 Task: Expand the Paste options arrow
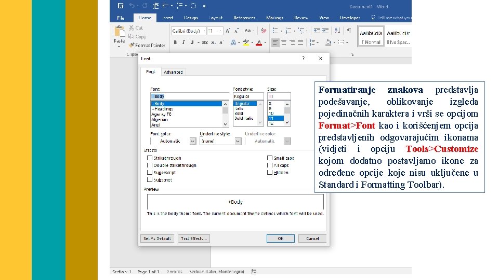click(x=119, y=46)
